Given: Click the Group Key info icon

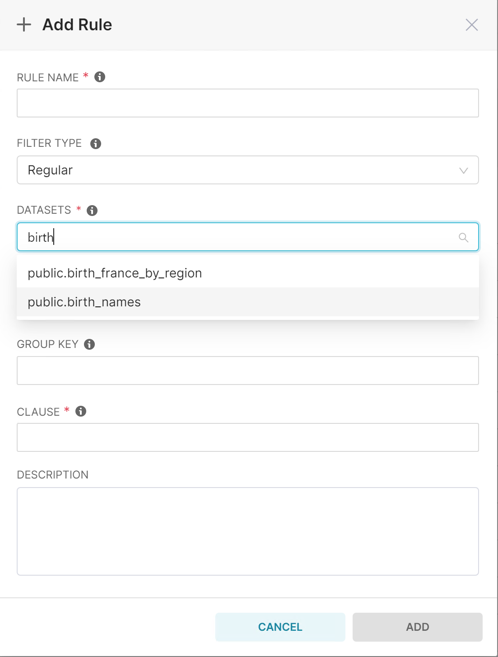Looking at the screenshot, I should [x=89, y=344].
